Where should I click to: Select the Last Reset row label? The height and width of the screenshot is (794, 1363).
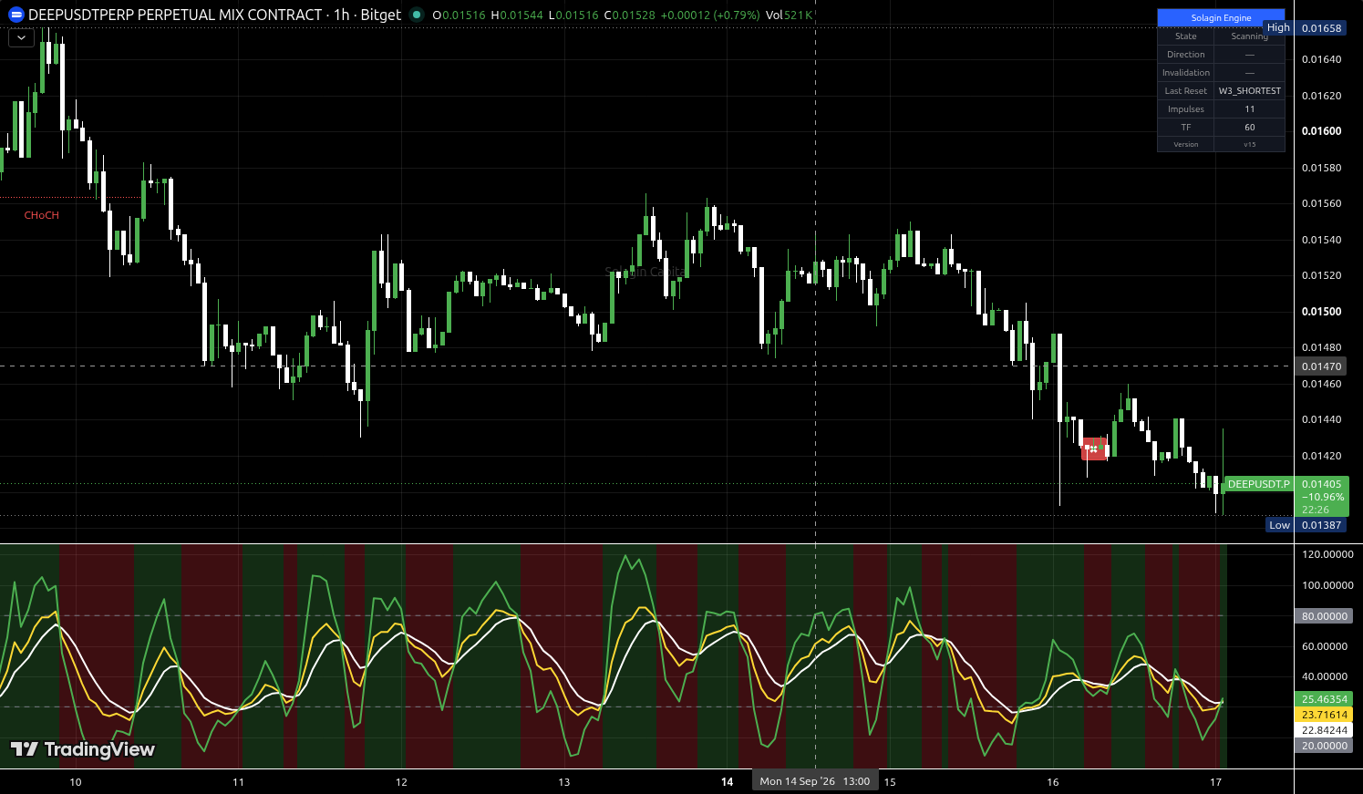click(1186, 91)
